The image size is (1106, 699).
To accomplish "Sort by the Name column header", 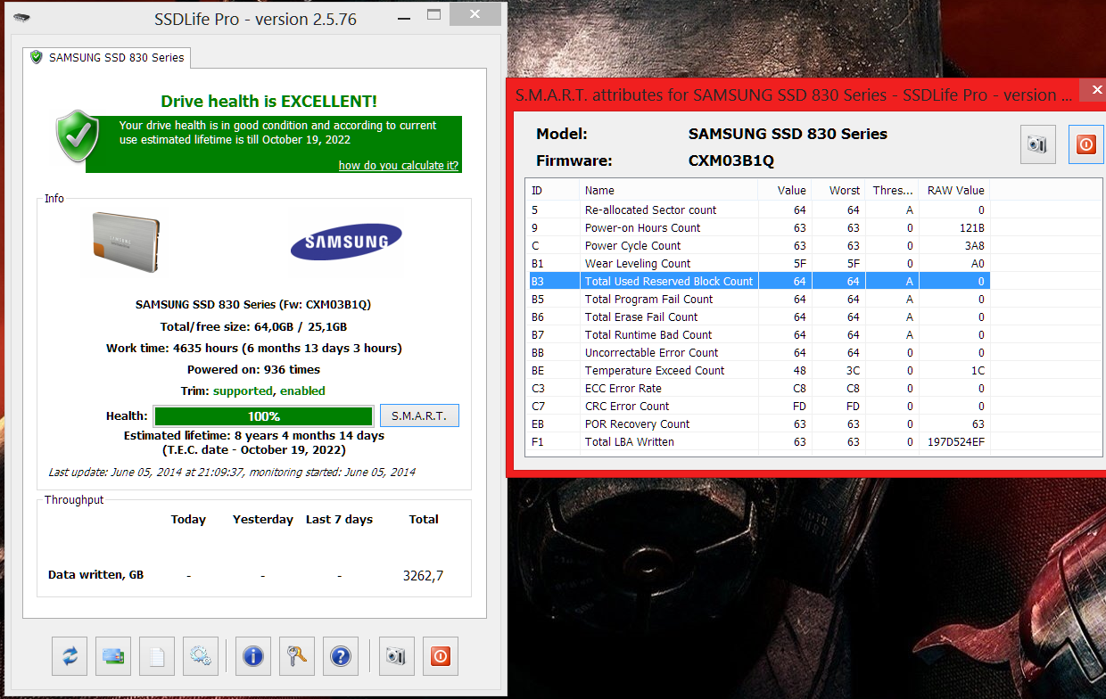I will point(668,190).
